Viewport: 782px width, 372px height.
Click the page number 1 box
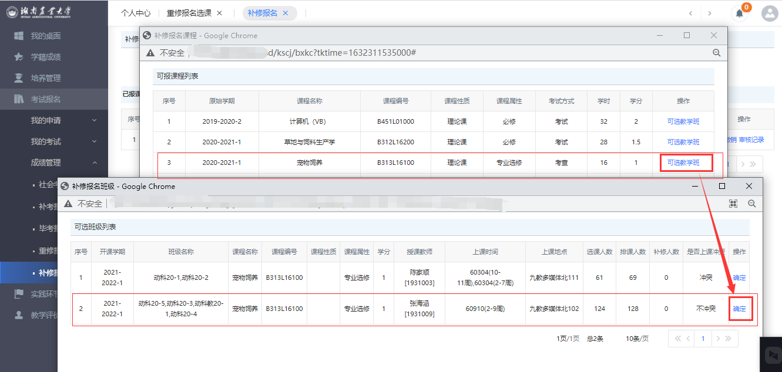(x=703, y=339)
